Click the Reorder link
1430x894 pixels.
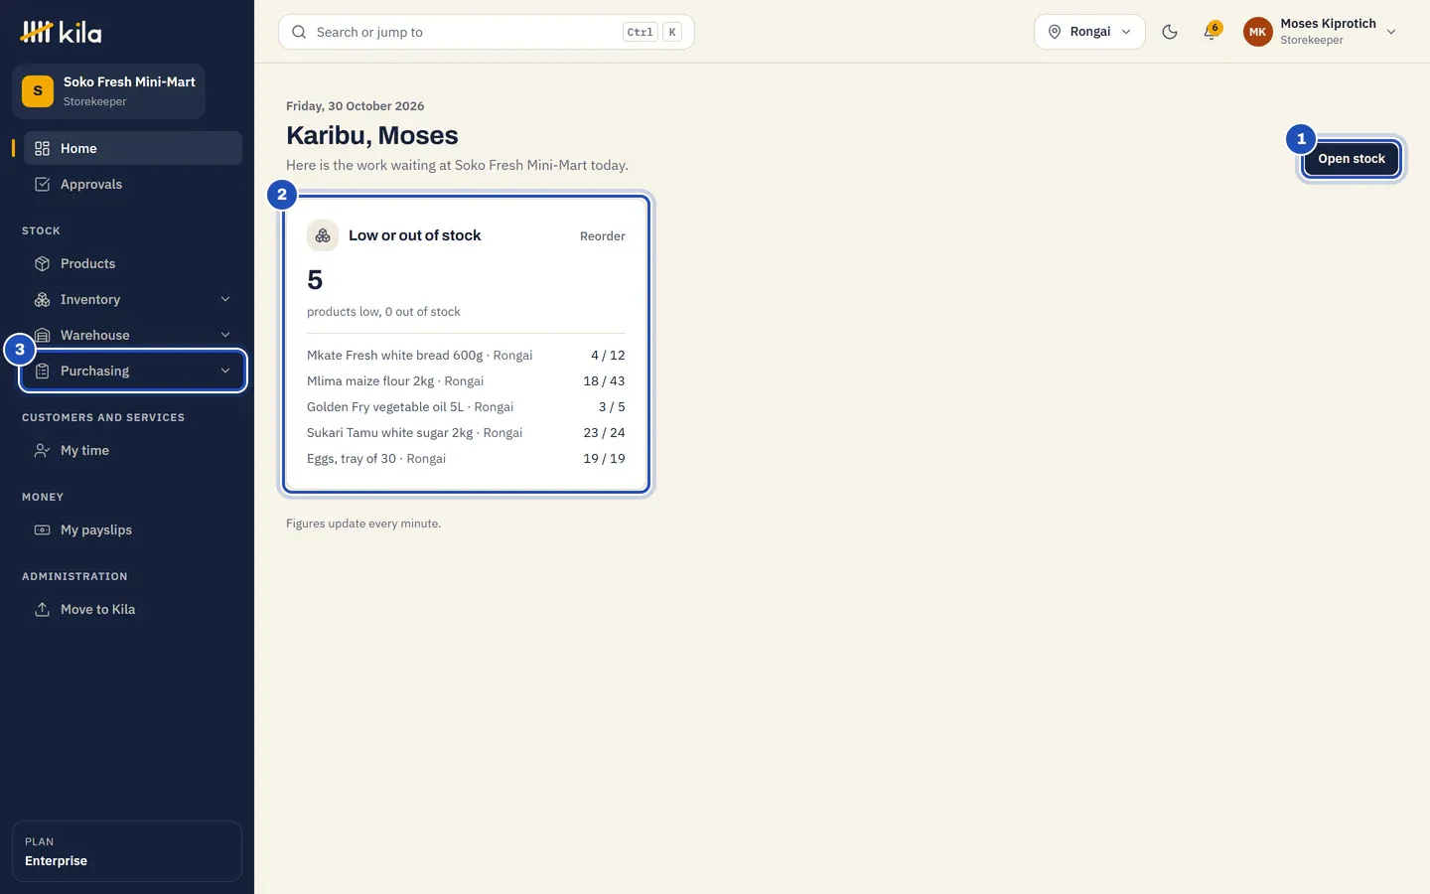pyautogui.click(x=602, y=236)
